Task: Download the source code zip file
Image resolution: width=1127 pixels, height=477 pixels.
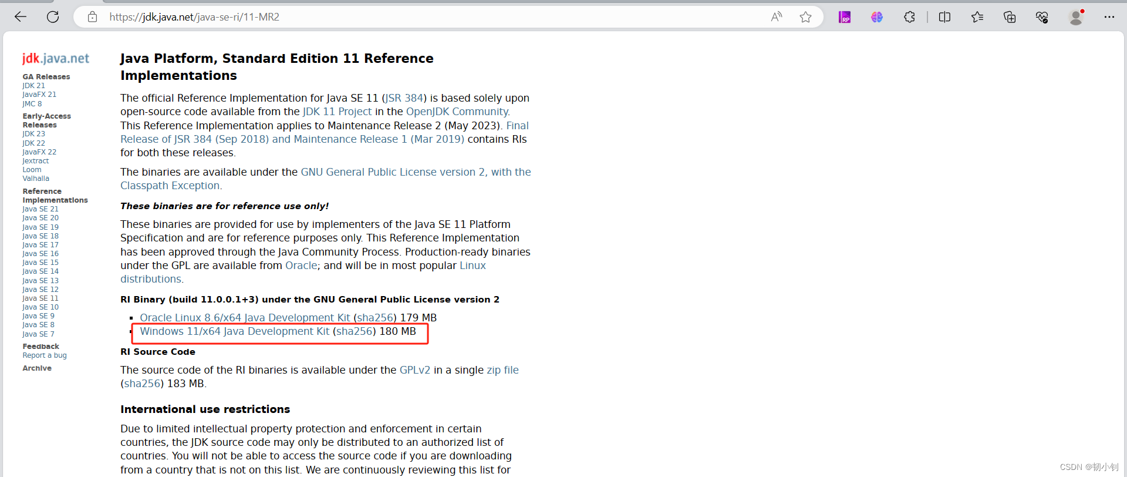Action: point(502,370)
